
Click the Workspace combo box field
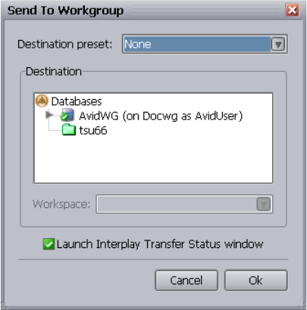click(184, 204)
